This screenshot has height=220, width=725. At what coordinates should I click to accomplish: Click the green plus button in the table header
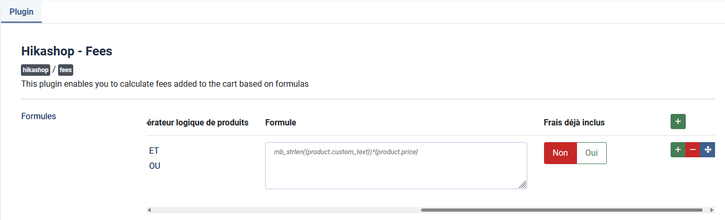coord(678,122)
